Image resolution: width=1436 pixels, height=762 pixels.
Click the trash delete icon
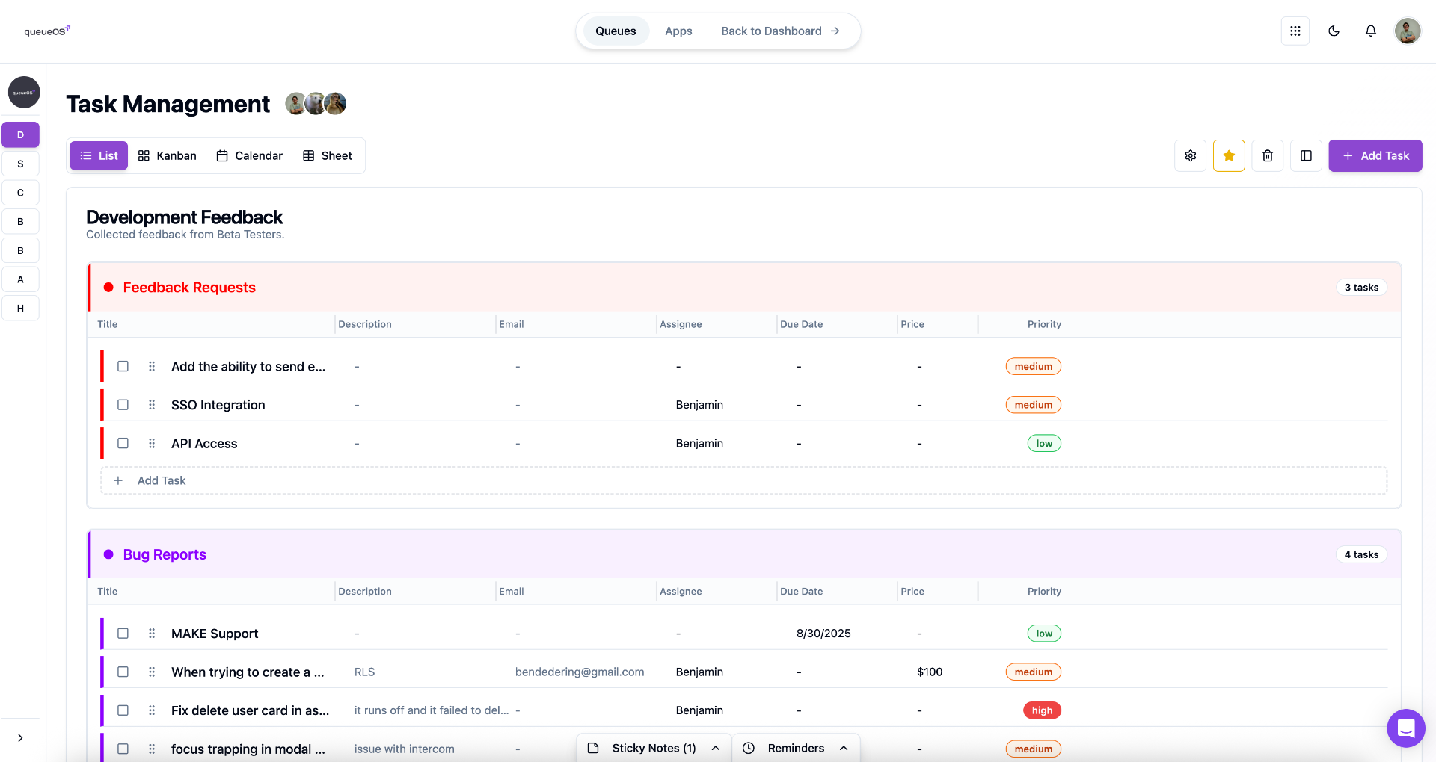[x=1268, y=156]
